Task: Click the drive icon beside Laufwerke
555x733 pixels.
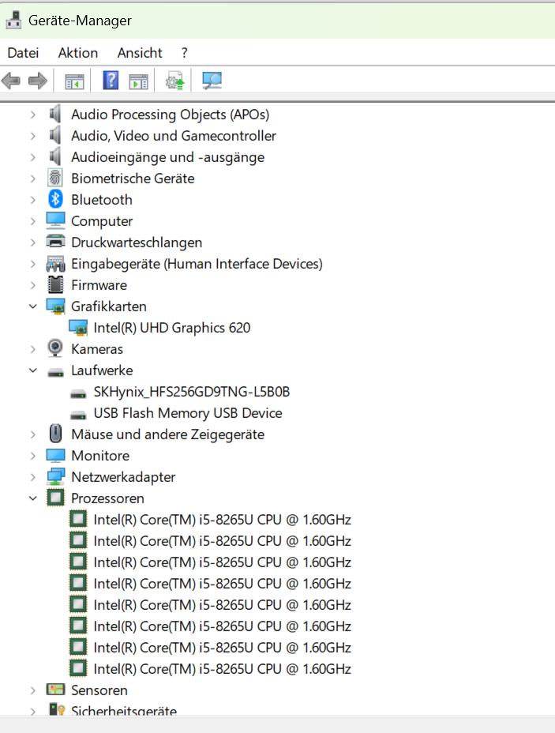Action: [x=55, y=372]
